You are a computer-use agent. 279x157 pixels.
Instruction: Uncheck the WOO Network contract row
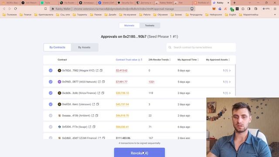tap(51, 82)
